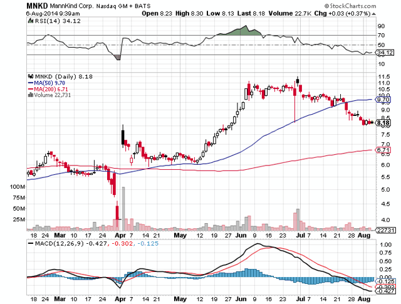Image resolution: width=401 pixels, height=304 pixels.
Task: Click the RSI 34.12 axis value tag
Action: coord(384,53)
